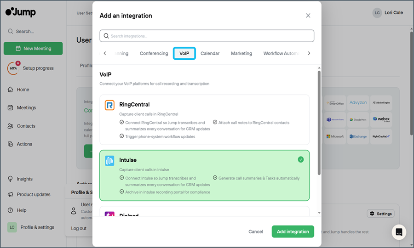The height and width of the screenshot is (248, 414).
Task: Click "Archive in Intulse recording portal" text
Action: pos(167,192)
